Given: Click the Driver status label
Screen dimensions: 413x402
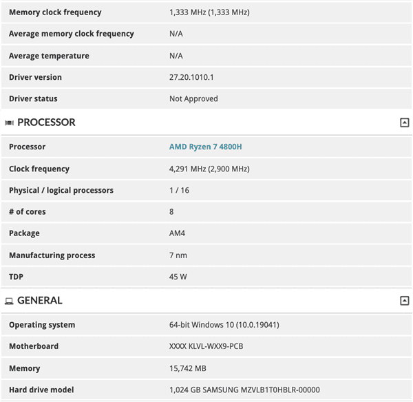Looking at the screenshot, I should point(33,99).
